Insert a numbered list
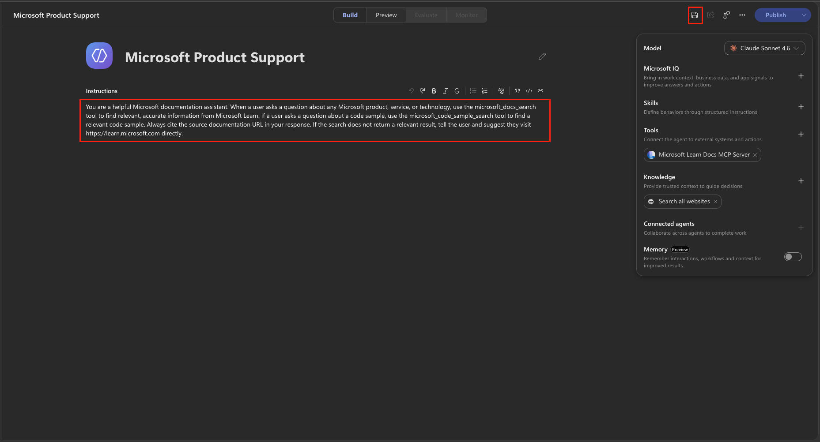The image size is (820, 442). [x=485, y=91]
